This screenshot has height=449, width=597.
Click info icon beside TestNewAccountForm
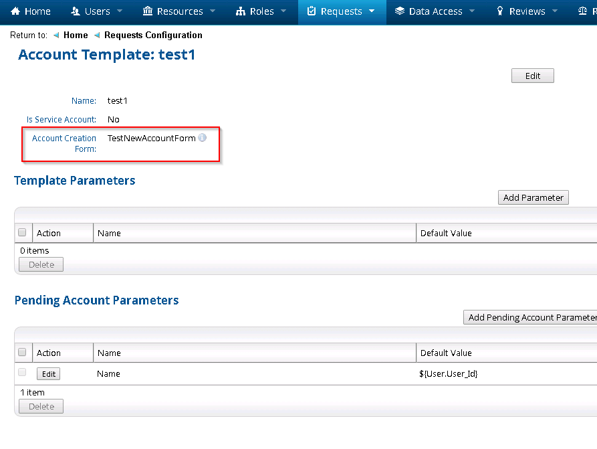pyautogui.click(x=203, y=138)
